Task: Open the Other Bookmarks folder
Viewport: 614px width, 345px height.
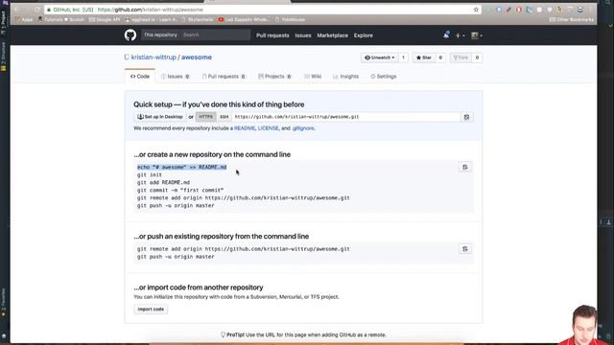Action: tap(572, 19)
